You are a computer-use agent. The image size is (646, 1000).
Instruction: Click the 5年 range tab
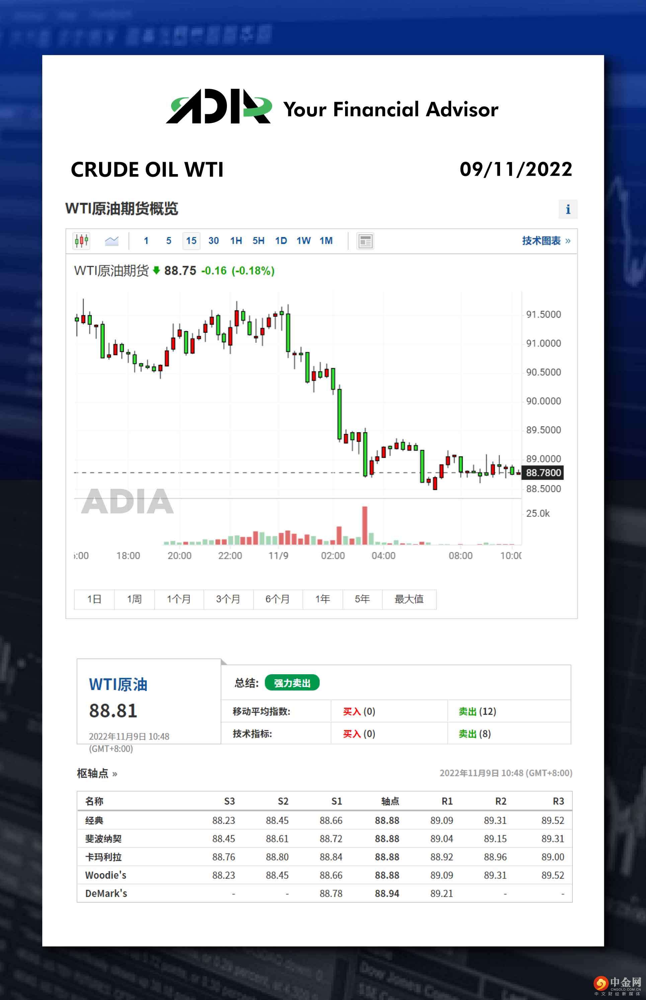362,599
